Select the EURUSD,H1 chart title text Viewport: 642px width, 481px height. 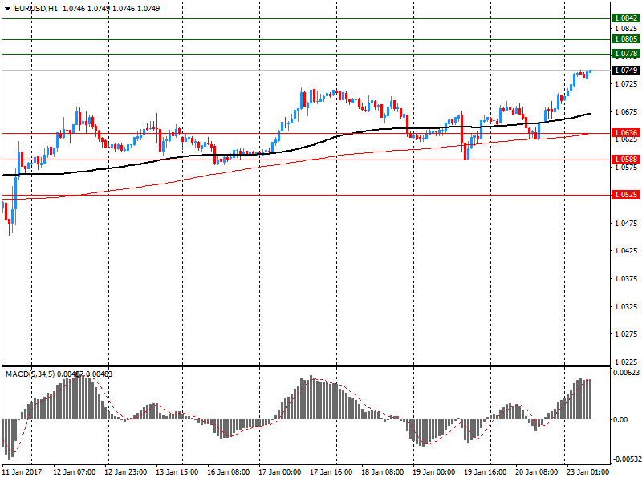tap(36, 9)
